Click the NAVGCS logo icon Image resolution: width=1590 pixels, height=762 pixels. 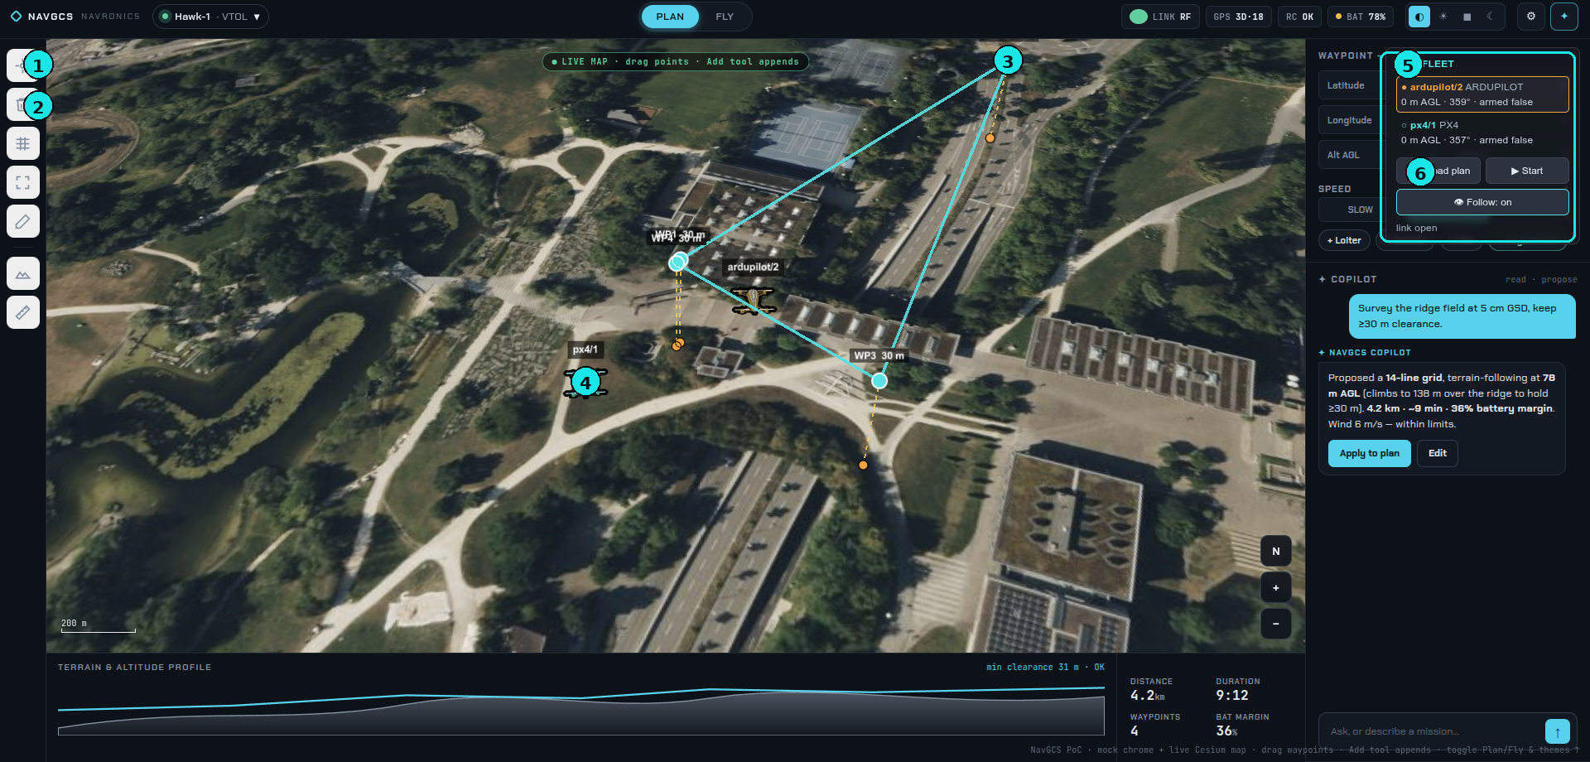click(16, 17)
